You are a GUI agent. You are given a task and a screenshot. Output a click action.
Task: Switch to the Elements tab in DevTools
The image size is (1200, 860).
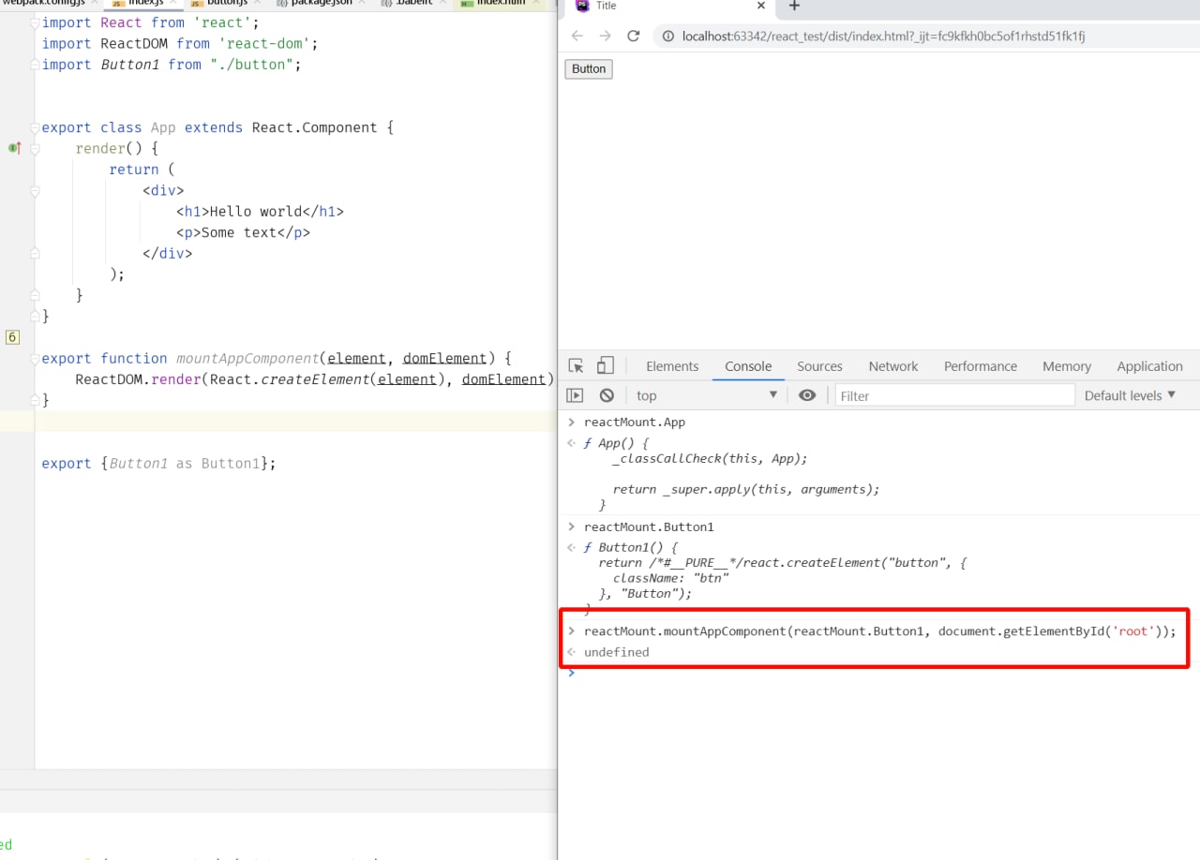click(x=672, y=366)
